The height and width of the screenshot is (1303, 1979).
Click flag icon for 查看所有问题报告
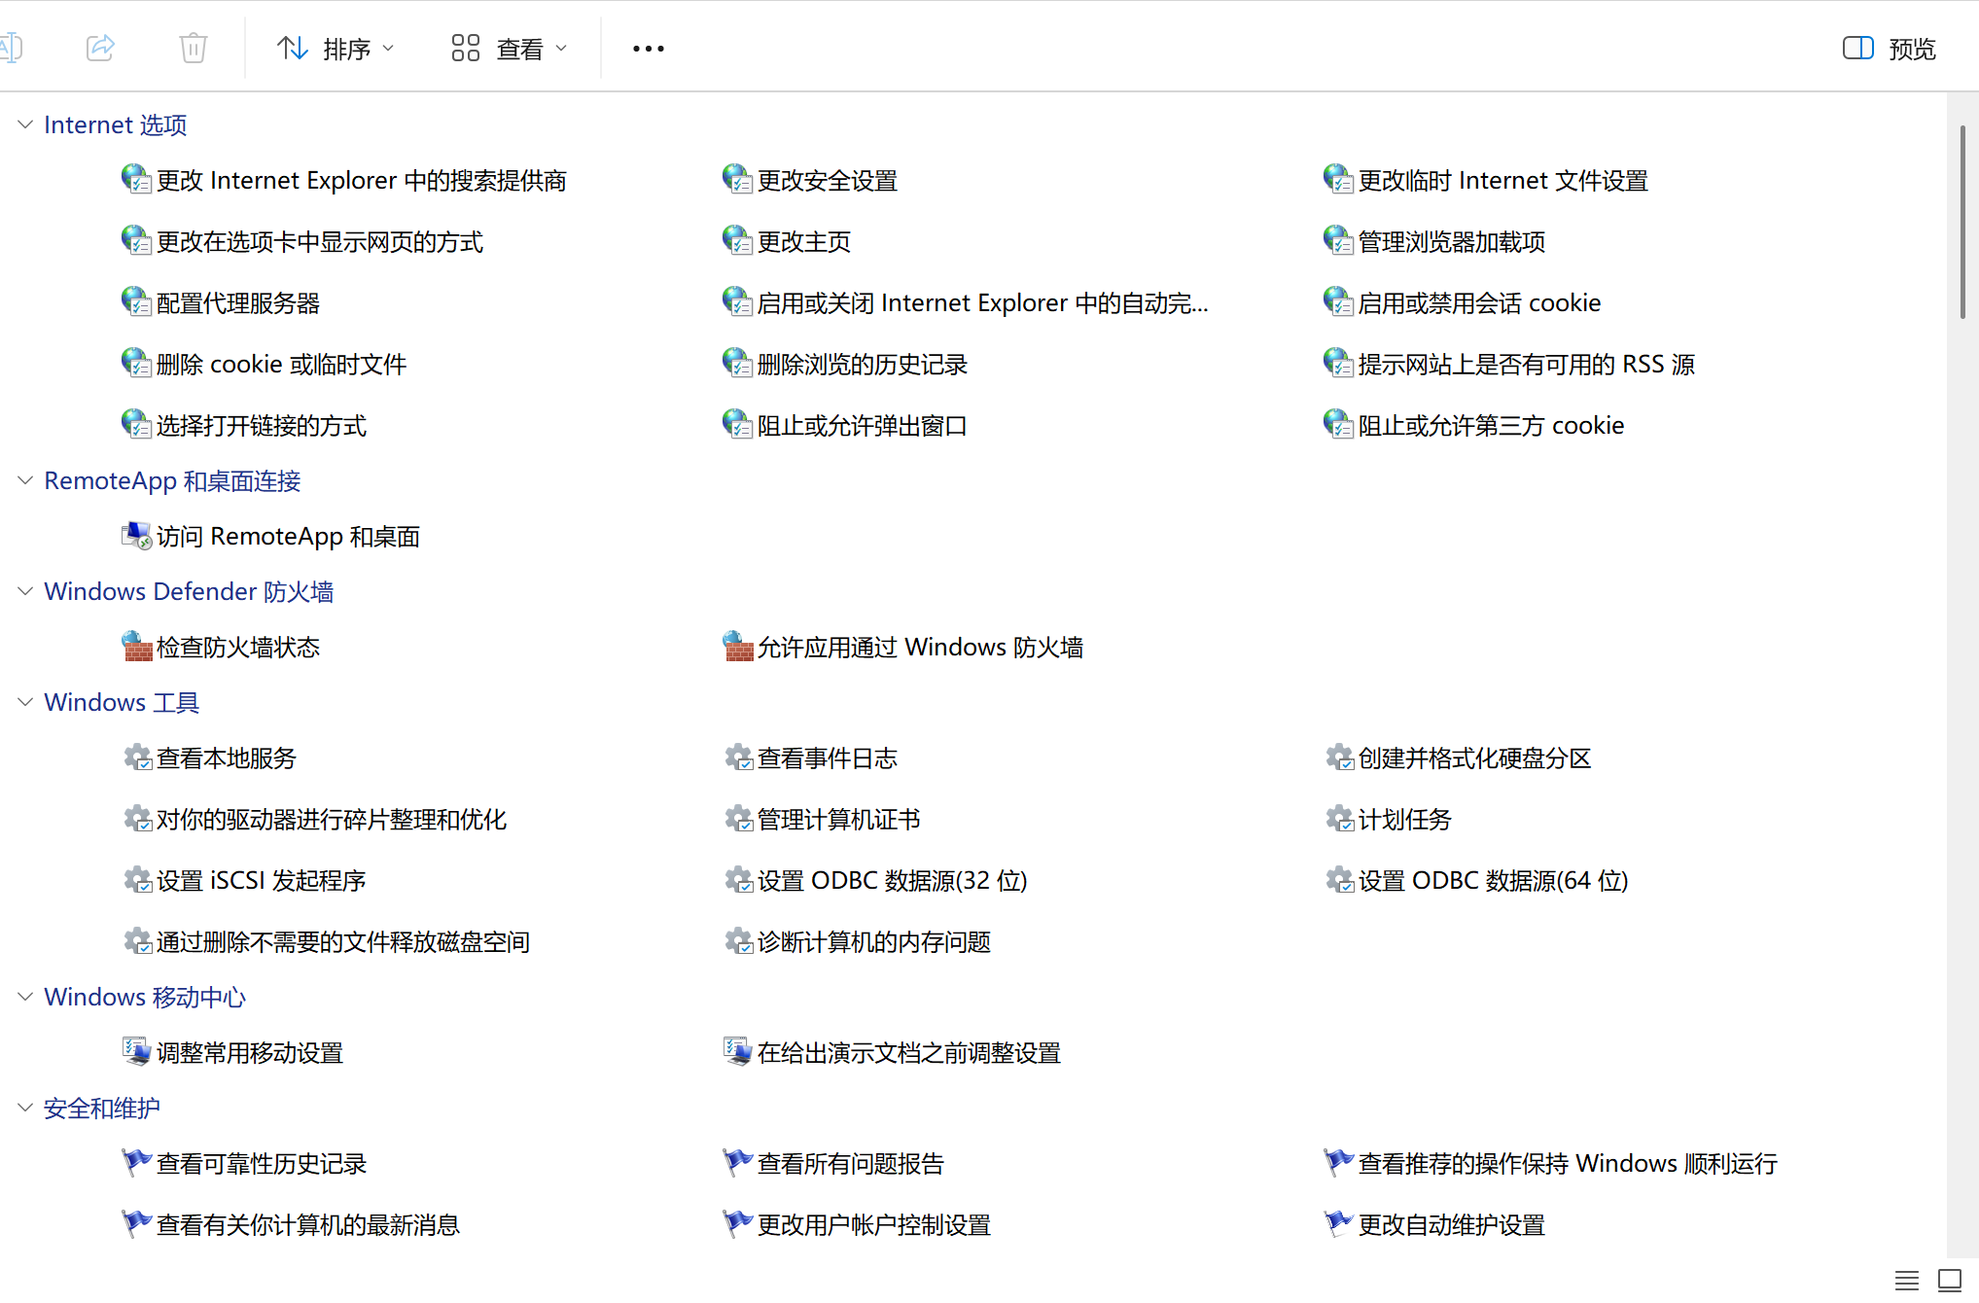[x=737, y=1163]
